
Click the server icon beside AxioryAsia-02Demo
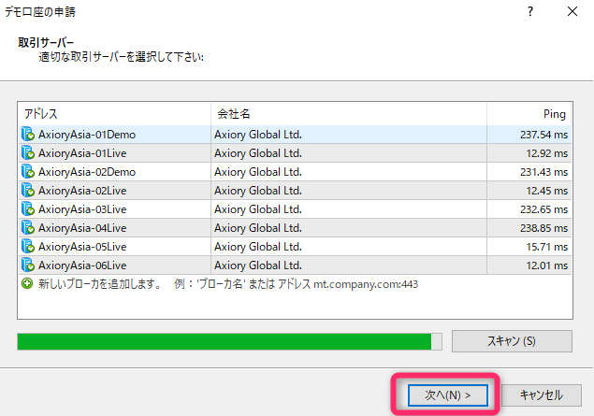[28, 172]
